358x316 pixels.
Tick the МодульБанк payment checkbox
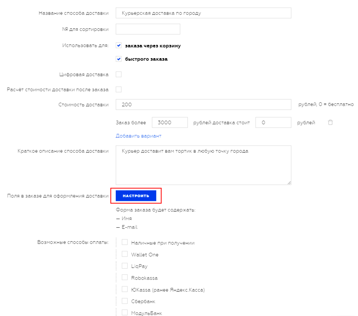point(125,313)
